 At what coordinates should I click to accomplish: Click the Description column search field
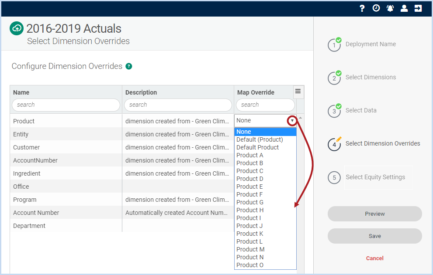[x=178, y=105]
